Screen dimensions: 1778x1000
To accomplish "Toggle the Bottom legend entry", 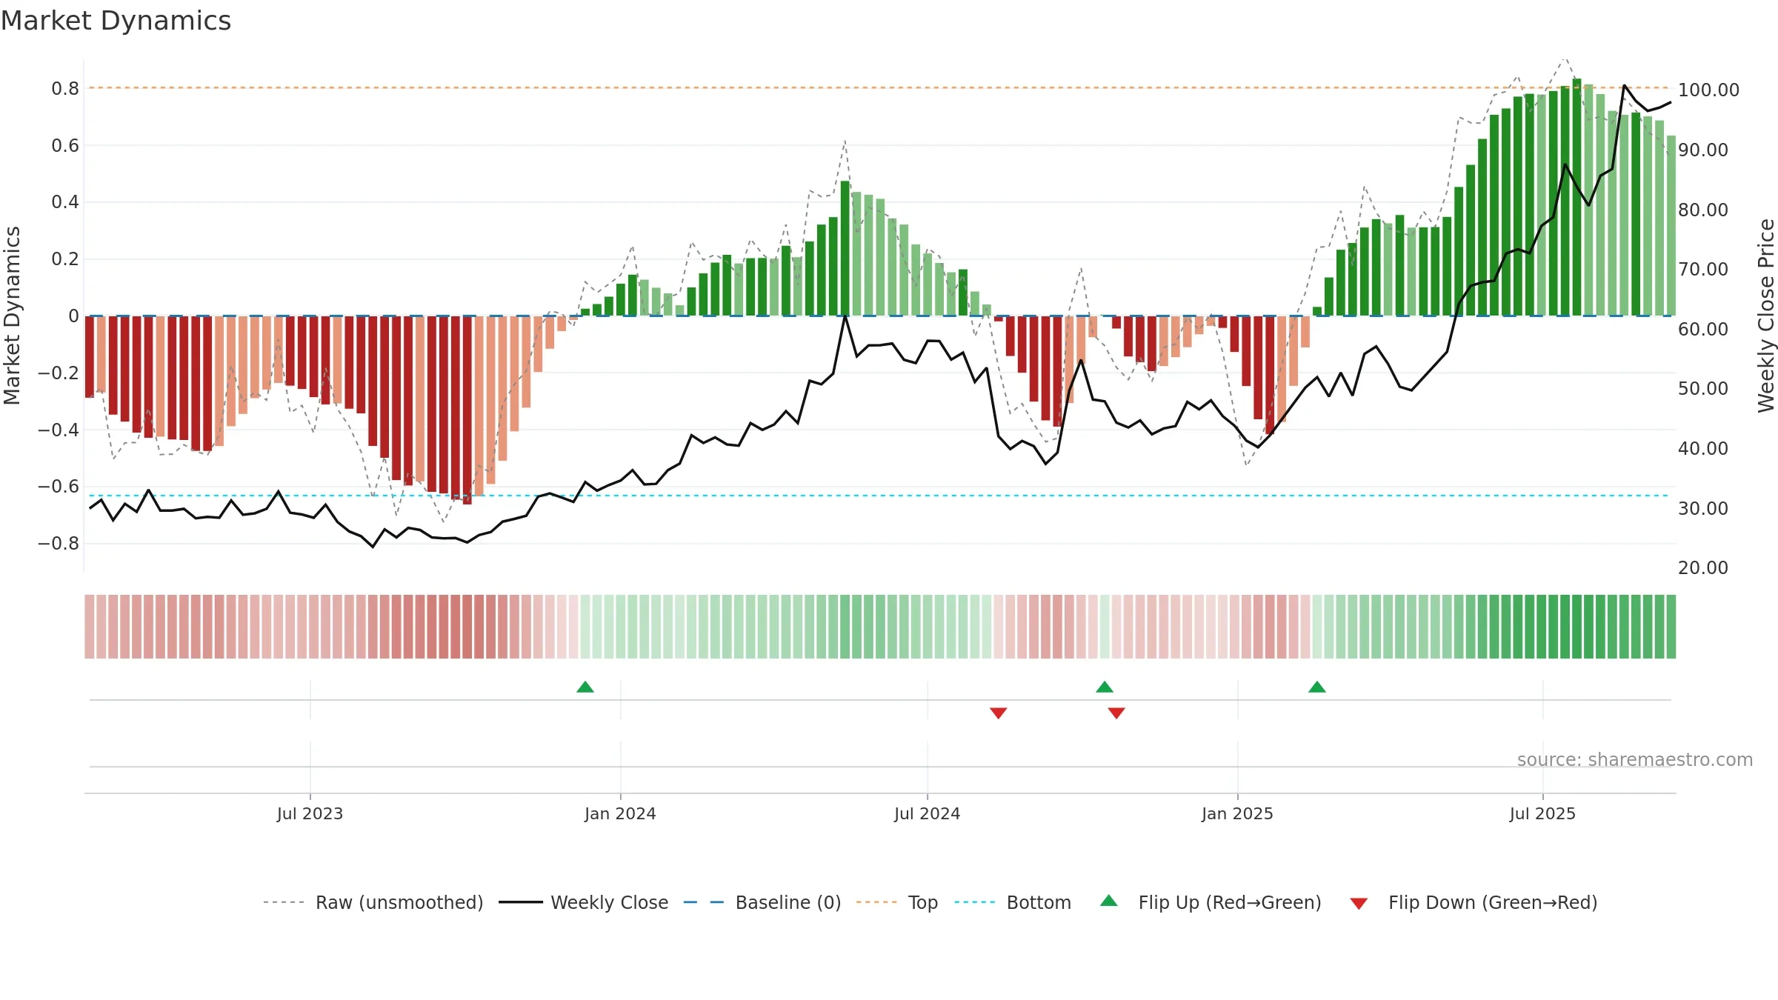I will point(1013,902).
